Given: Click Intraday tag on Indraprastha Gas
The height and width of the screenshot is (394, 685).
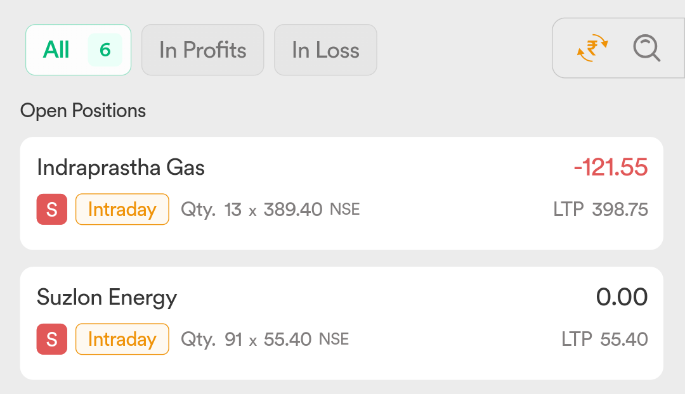Looking at the screenshot, I should (x=122, y=210).
